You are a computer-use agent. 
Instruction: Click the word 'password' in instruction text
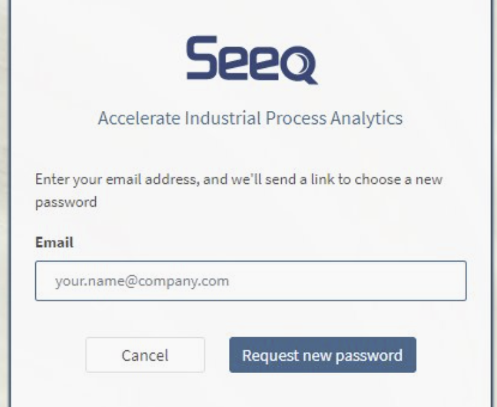(x=65, y=202)
